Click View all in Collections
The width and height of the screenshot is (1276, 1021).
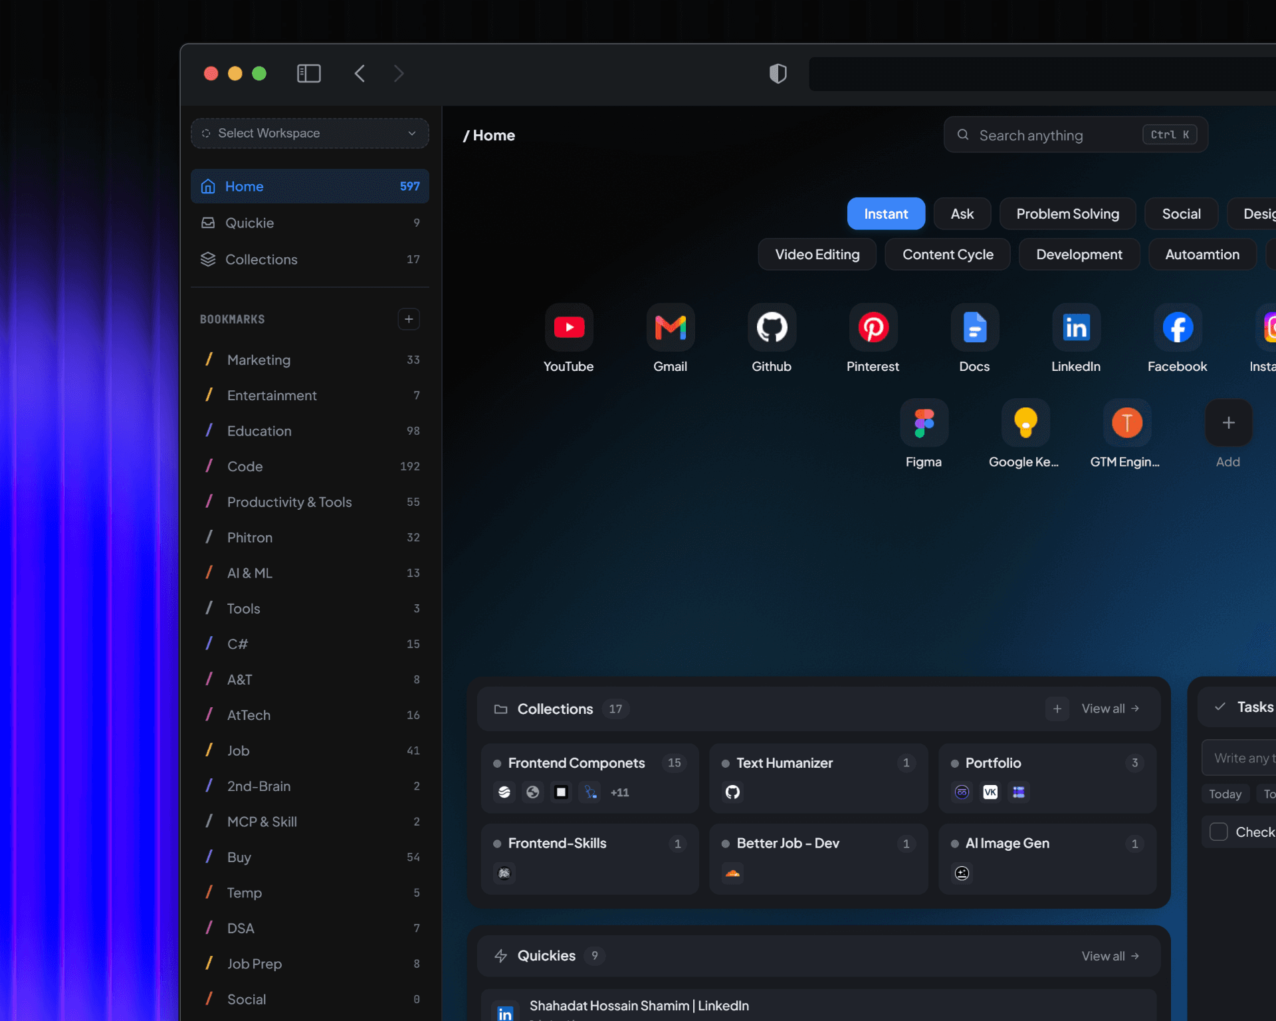(x=1110, y=709)
